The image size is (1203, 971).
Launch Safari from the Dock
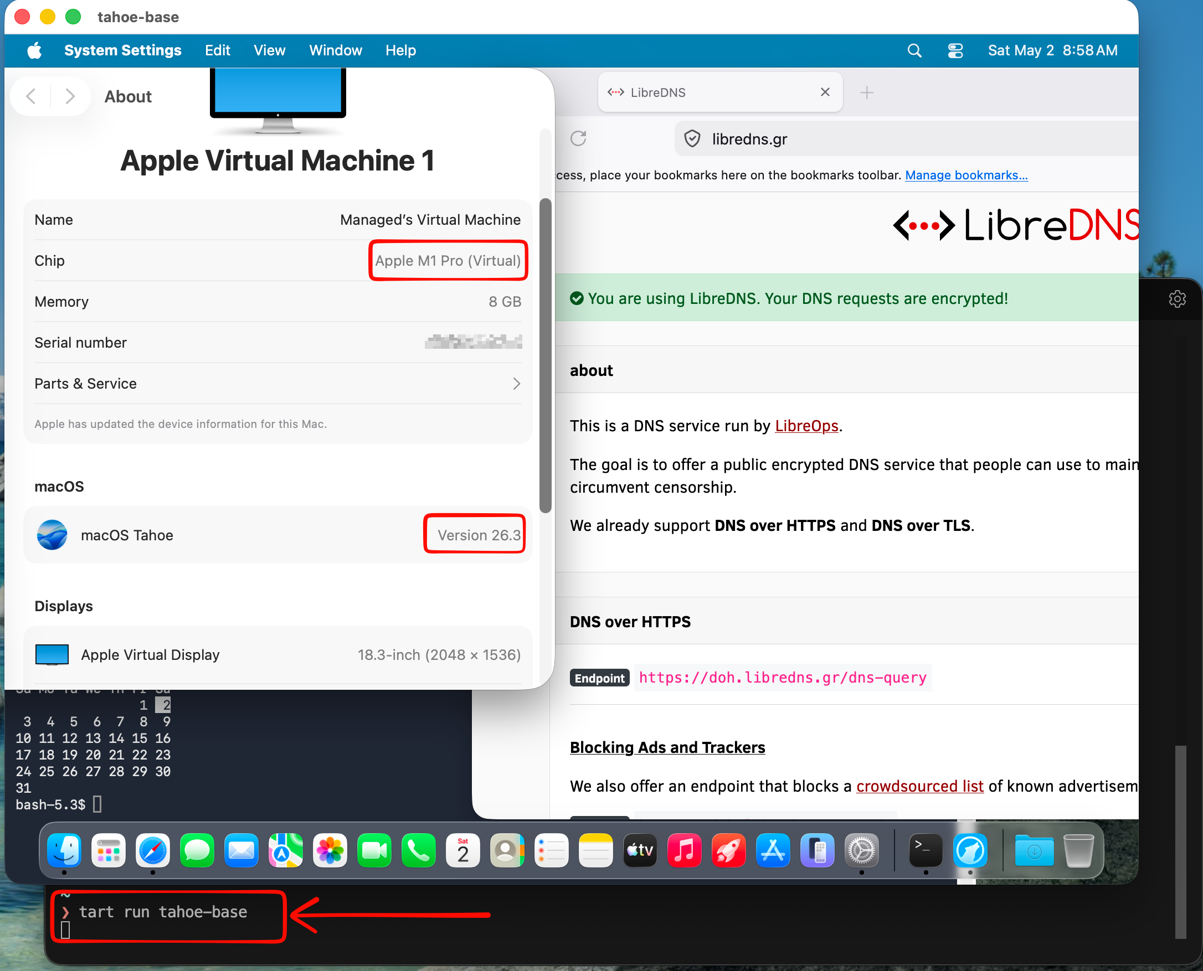(x=153, y=851)
